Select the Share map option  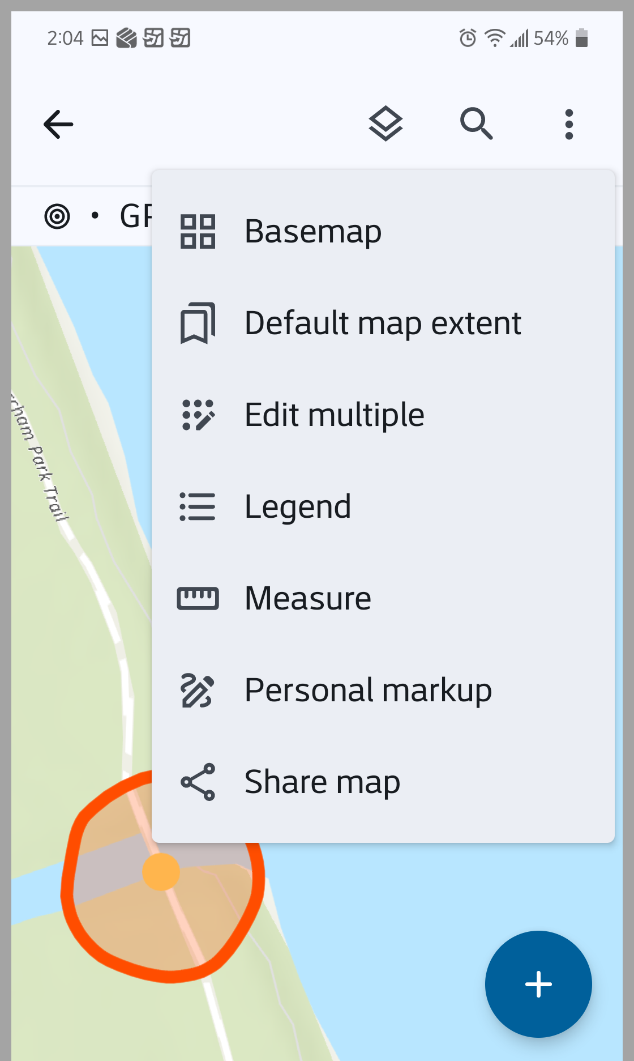[x=322, y=782]
